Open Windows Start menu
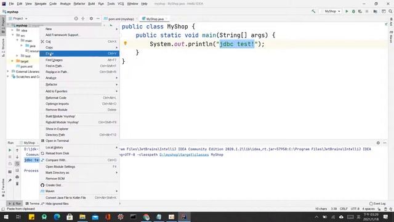This screenshot has width=394, height=222. point(6,216)
